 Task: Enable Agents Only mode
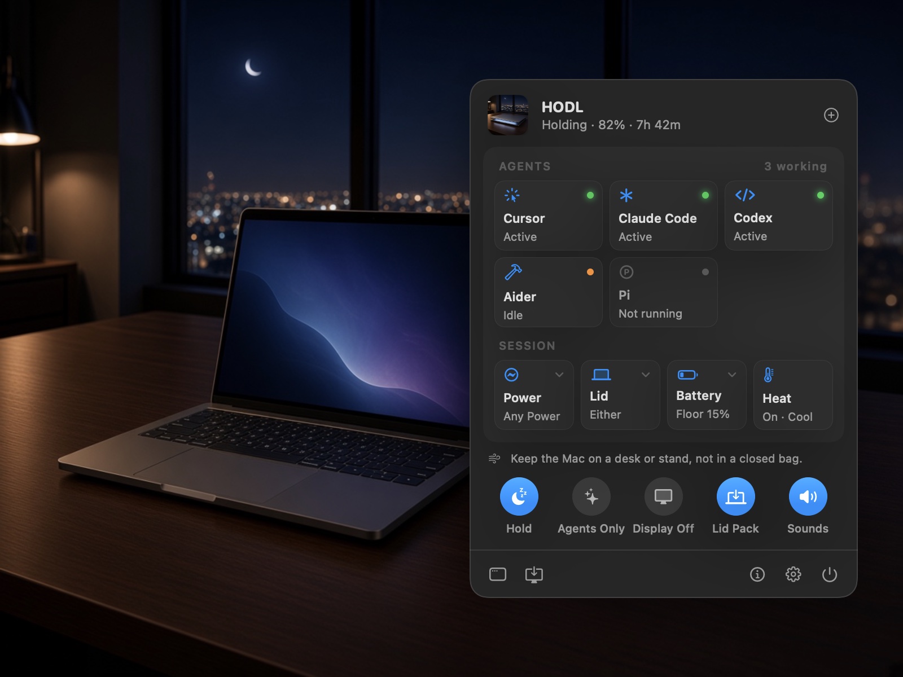click(x=591, y=496)
